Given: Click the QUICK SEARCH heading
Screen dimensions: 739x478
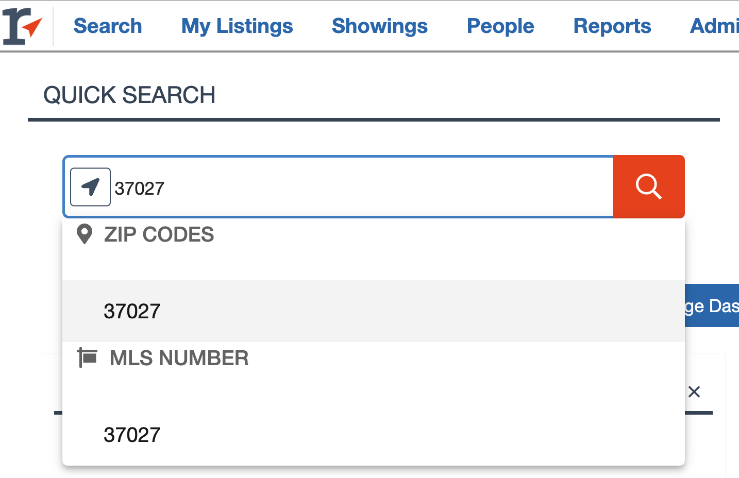Looking at the screenshot, I should [129, 94].
